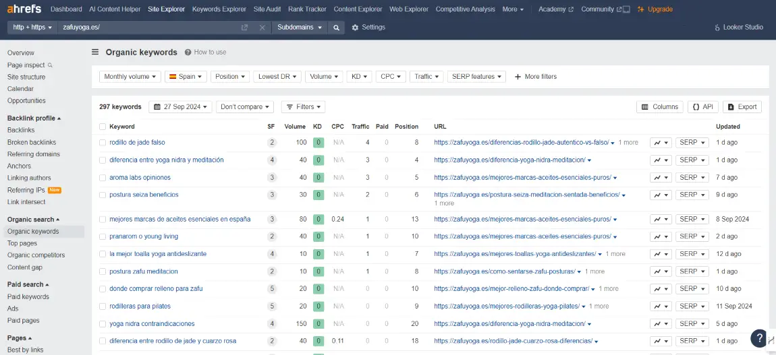Image resolution: width=776 pixels, height=355 pixels.
Task: Sort by the Volume column header
Action: click(295, 127)
